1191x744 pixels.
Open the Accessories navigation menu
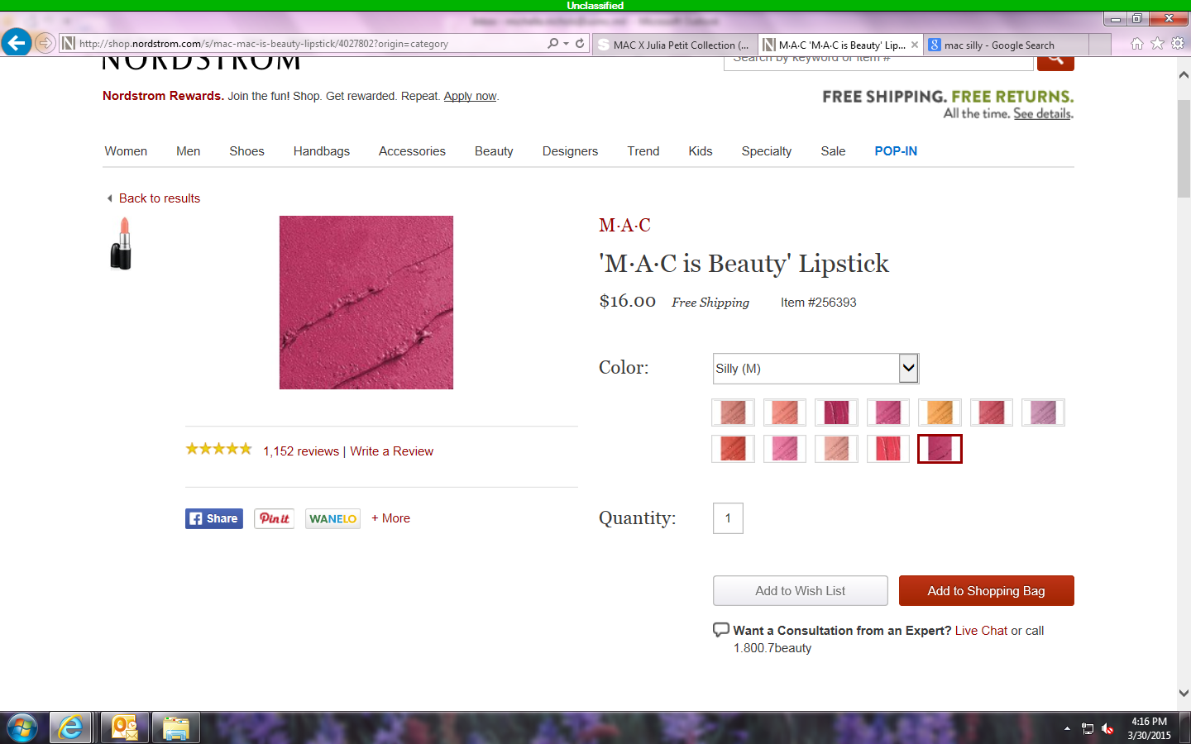coord(412,151)
